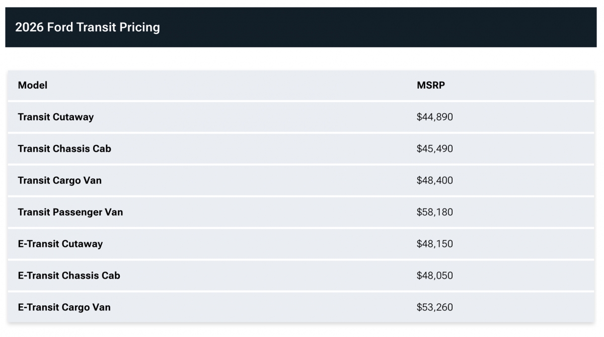
Task: Select the Model column header
Action: coord(33,85)
